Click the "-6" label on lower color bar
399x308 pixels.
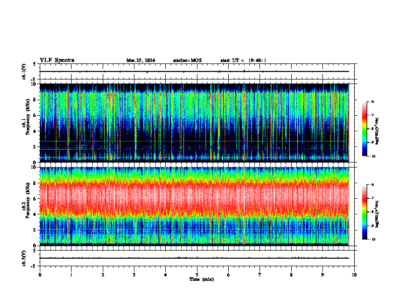(x=372, y=185)
